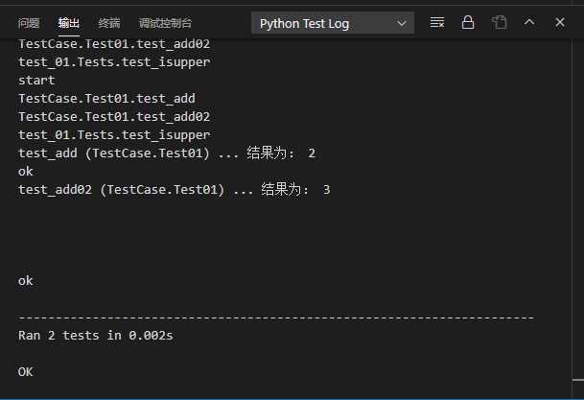This screenshot has width=584, height=400.
Task: Click the ok line under test_add result
Action: tap(26, 172)
